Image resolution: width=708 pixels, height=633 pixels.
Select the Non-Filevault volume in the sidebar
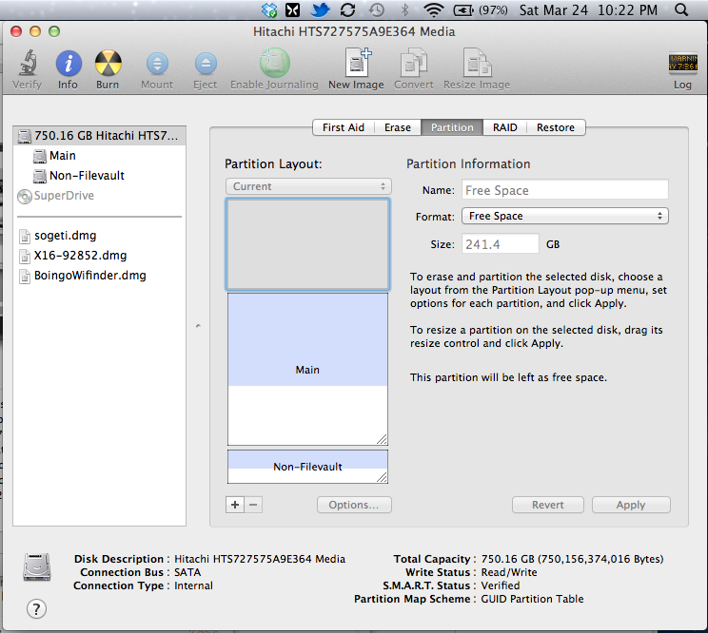pos(99,176)
